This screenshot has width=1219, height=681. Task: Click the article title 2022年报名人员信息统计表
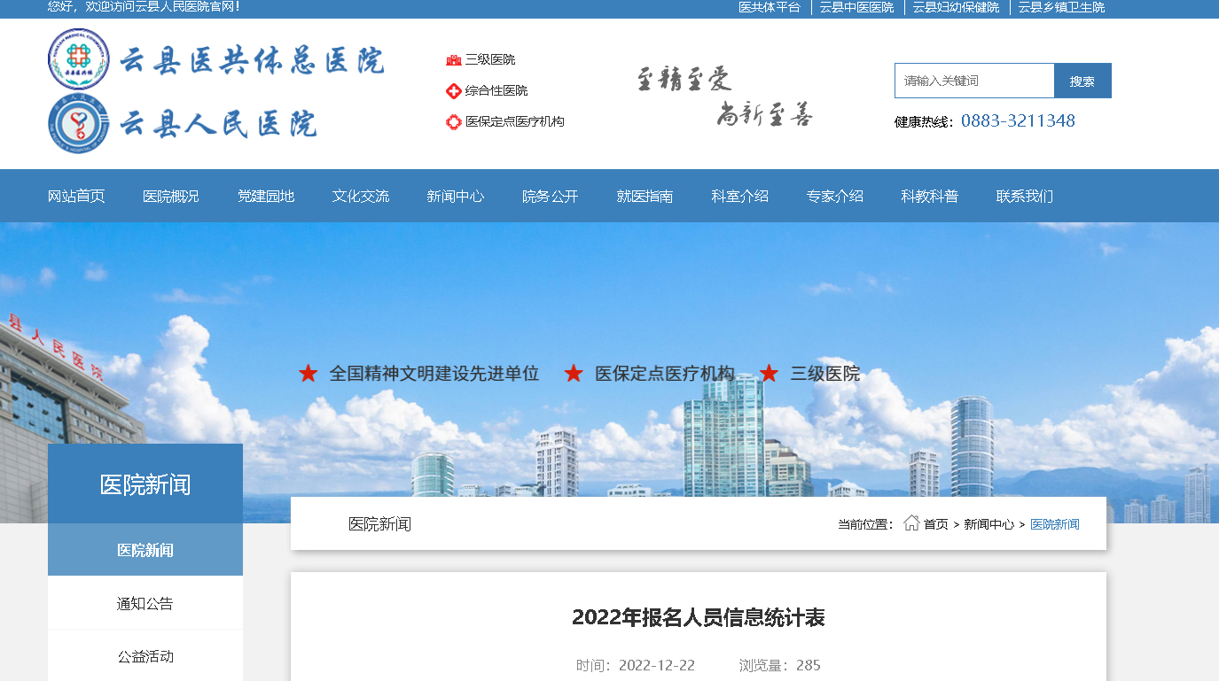point(699,617)
